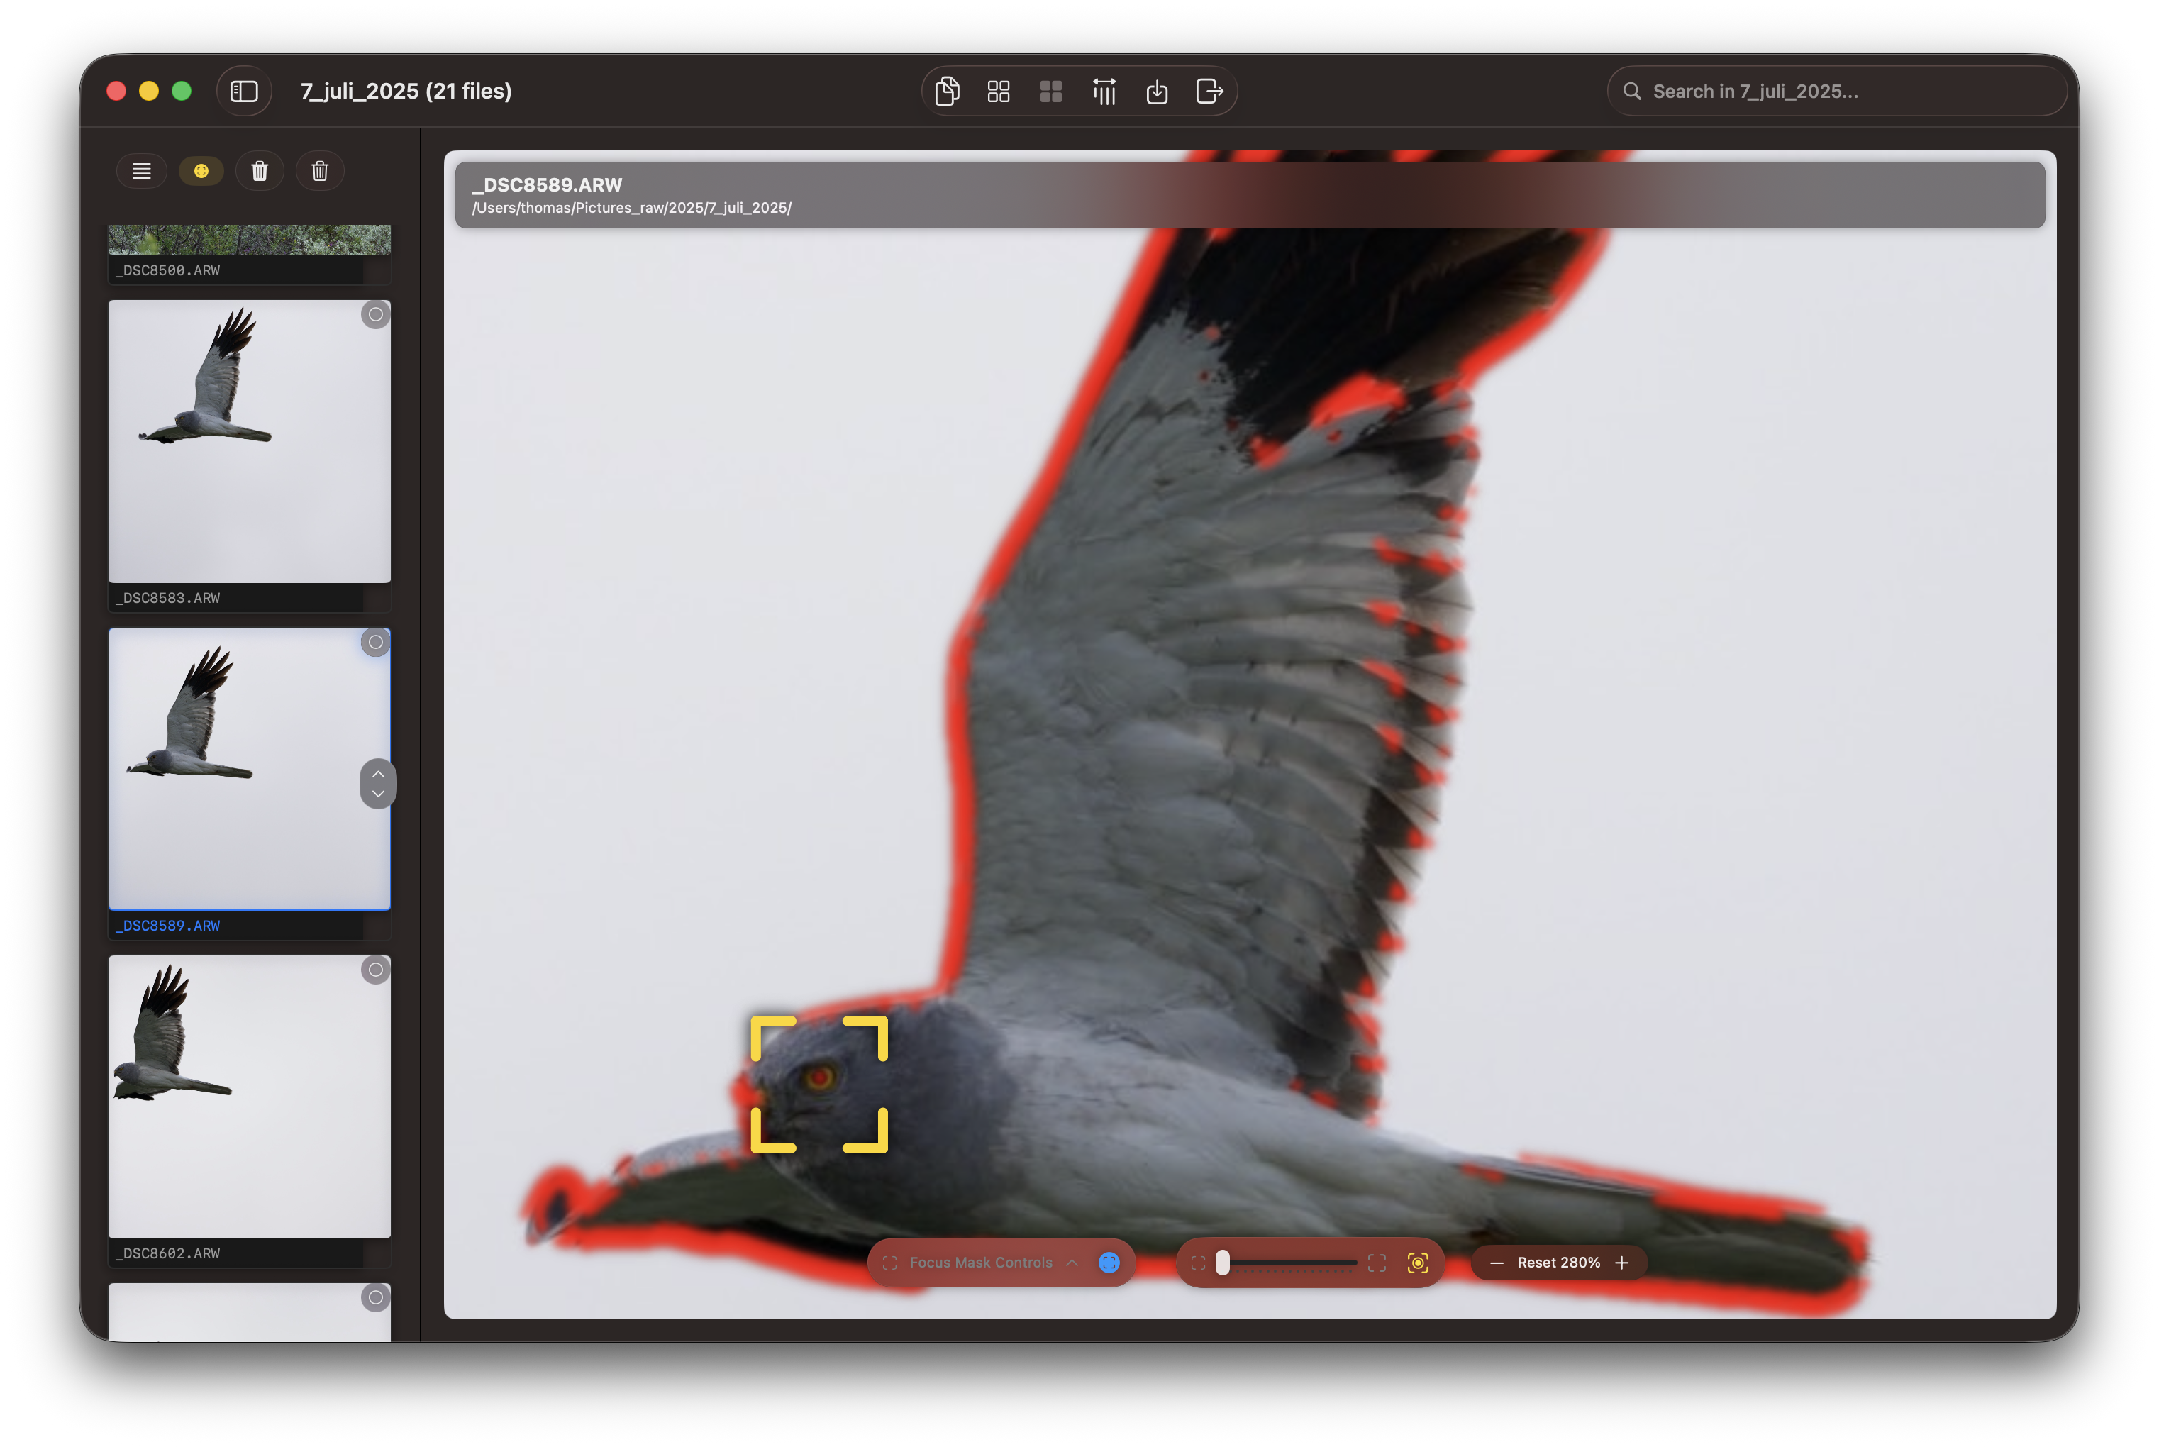Toggle selection circle on _DSC8589 thumbnail
This screenshot has height=1447, width=2159.
[375, 643]
